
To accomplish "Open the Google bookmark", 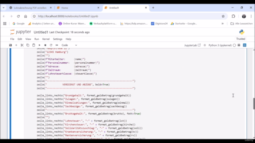I will [19, 24].
